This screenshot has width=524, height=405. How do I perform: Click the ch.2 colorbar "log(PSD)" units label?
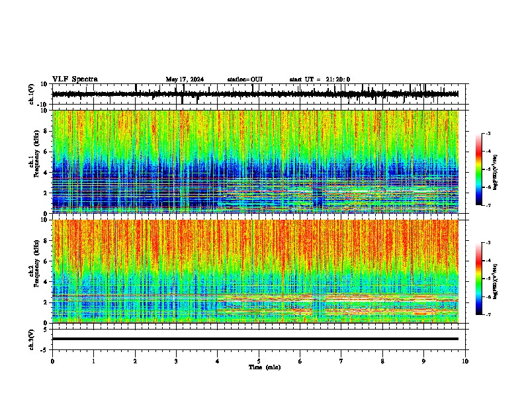click(x=496, y=281)
